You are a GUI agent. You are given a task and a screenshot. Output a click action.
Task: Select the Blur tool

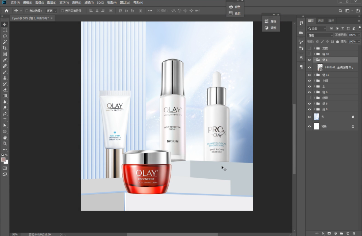coord(5,102)
